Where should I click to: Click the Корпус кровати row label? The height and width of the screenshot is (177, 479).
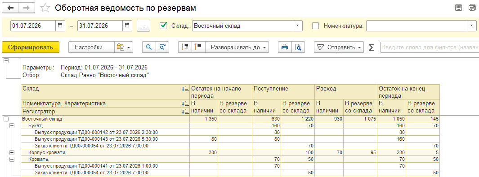[x=48, y=152]
